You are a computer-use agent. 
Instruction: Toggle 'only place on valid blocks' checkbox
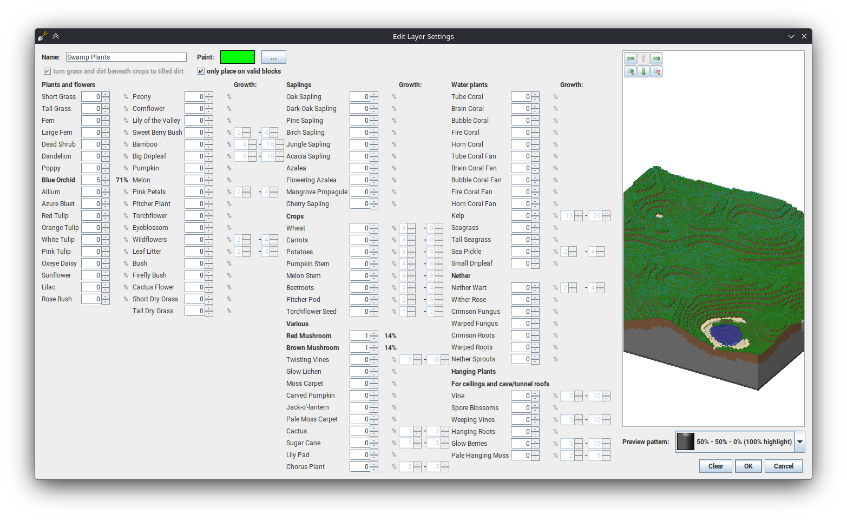(x=201, y=71)
